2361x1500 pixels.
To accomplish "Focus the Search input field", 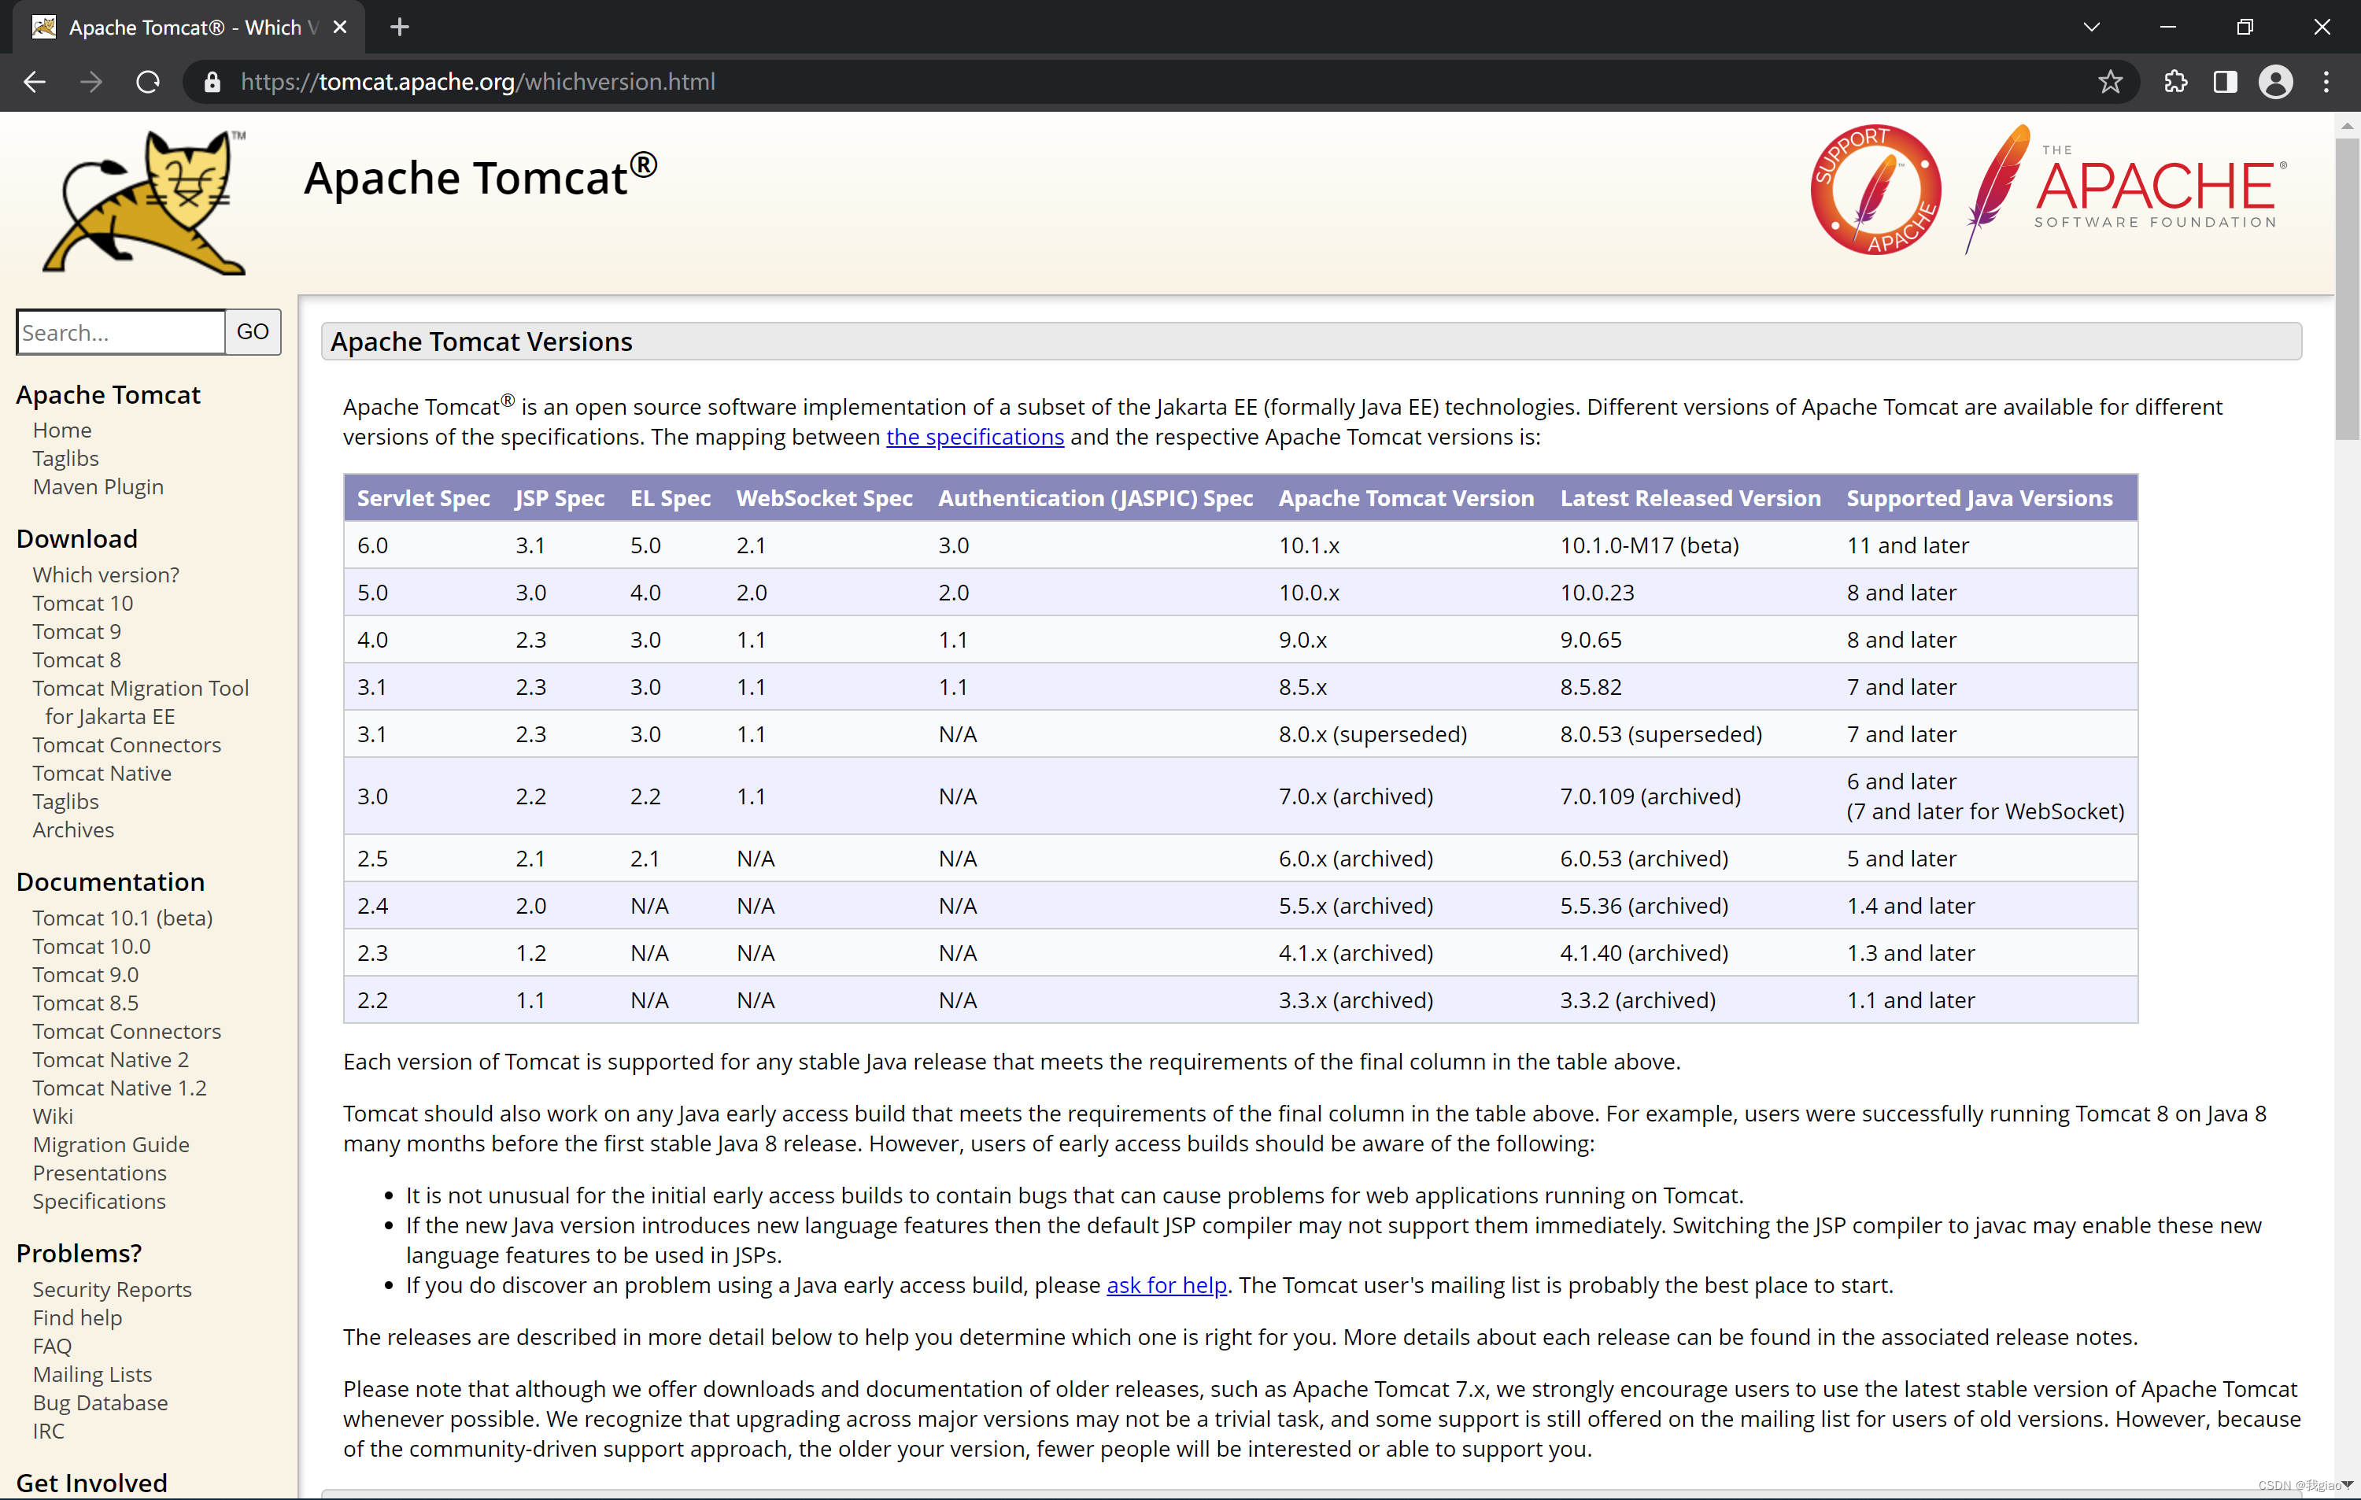I will [x=120, y=332].
